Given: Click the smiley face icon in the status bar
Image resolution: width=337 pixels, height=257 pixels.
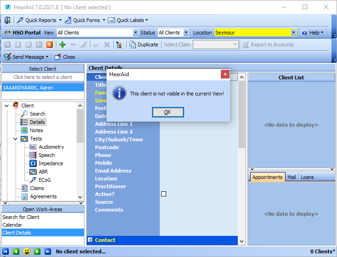Looking at the screenshot, I should coord(27,251).
